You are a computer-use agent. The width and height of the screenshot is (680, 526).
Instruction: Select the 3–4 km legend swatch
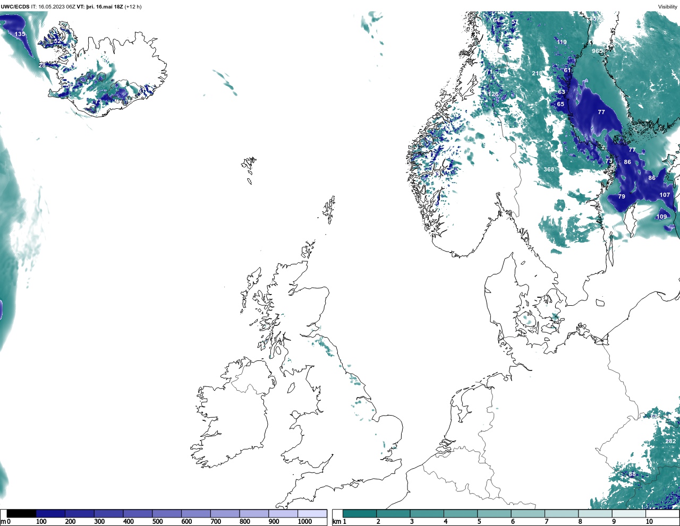(x=427, y=513)
